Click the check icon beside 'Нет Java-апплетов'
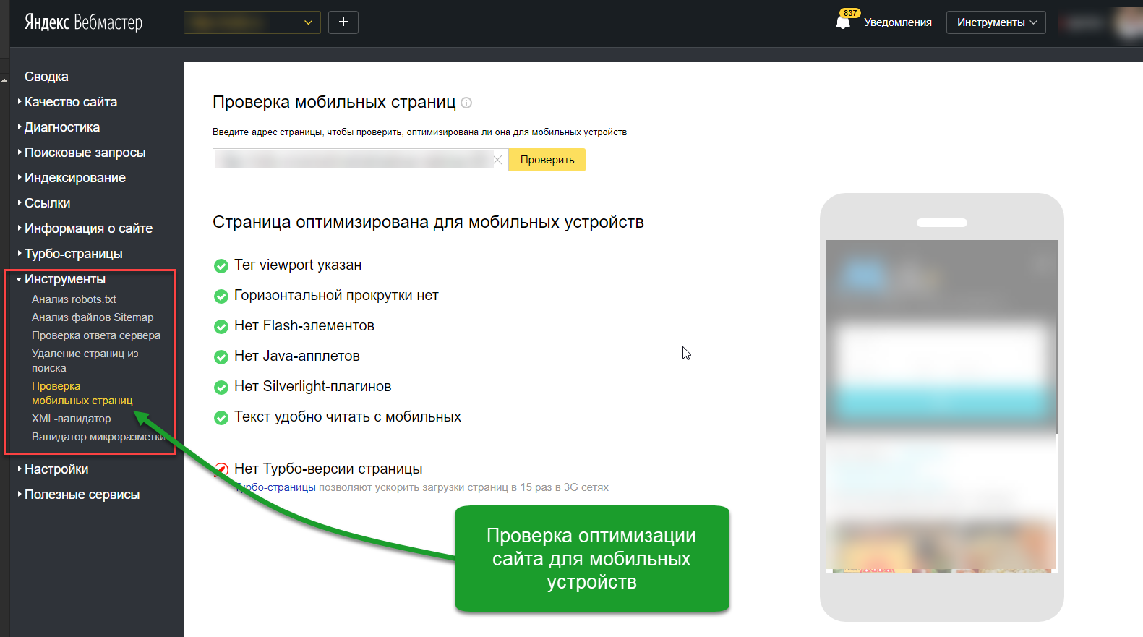 (x=221, y=357)
